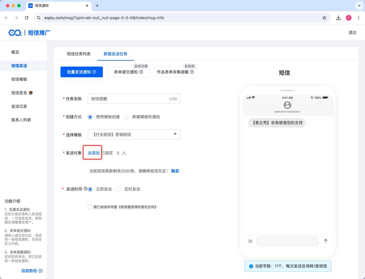Bookmark this page with the star icon
This screenshot has height=279, width=365.
(324, 18)
